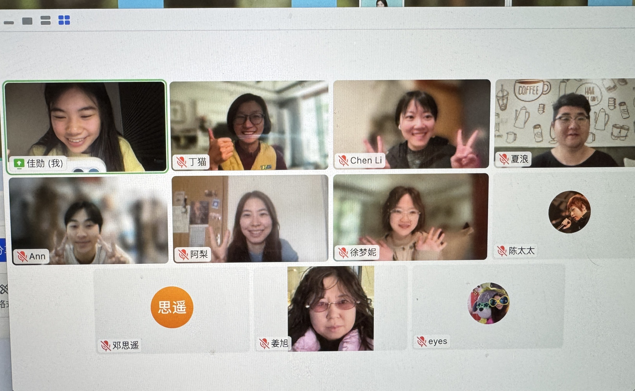Viewport: 635px width, 391px height.
Task: Click the name label 徐梦妮
Action: (x=363, y=252)
